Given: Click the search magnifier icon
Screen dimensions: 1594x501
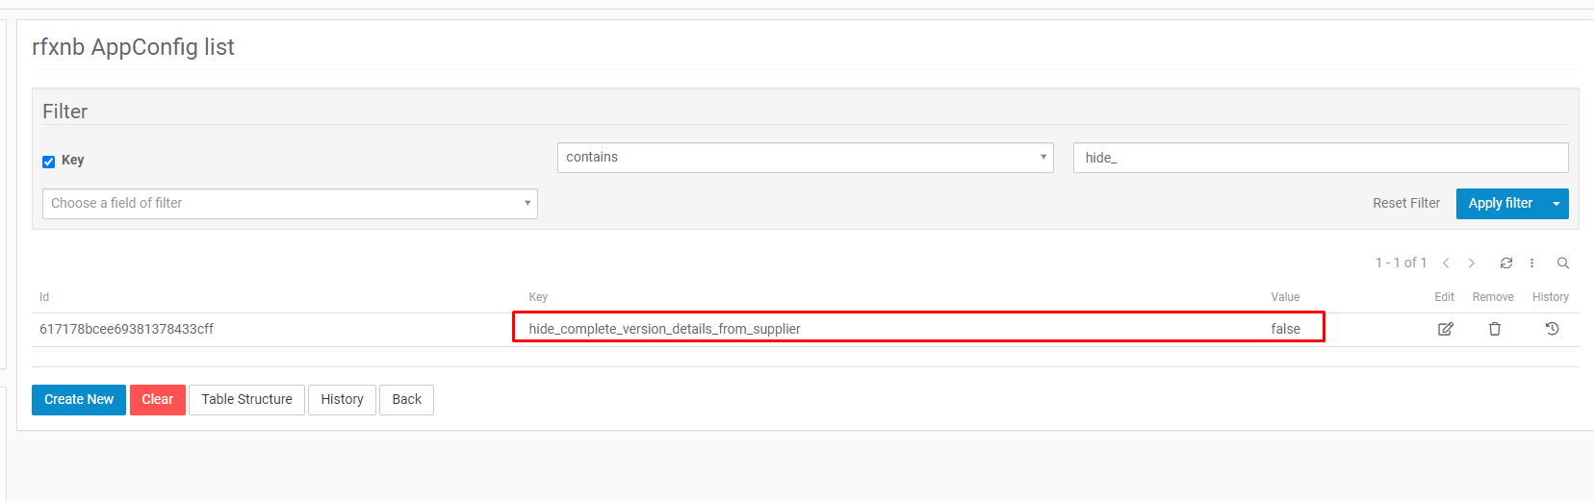Looking at the screenshot, I should 1563,263.
